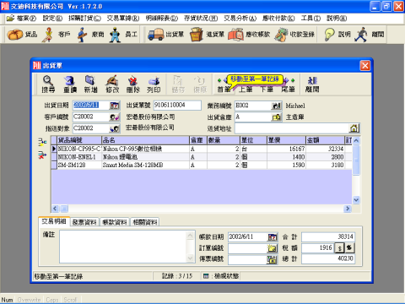Open the 客戶 (customers) toolbar icon
This screenshot has height=304, width=405.
56,35
